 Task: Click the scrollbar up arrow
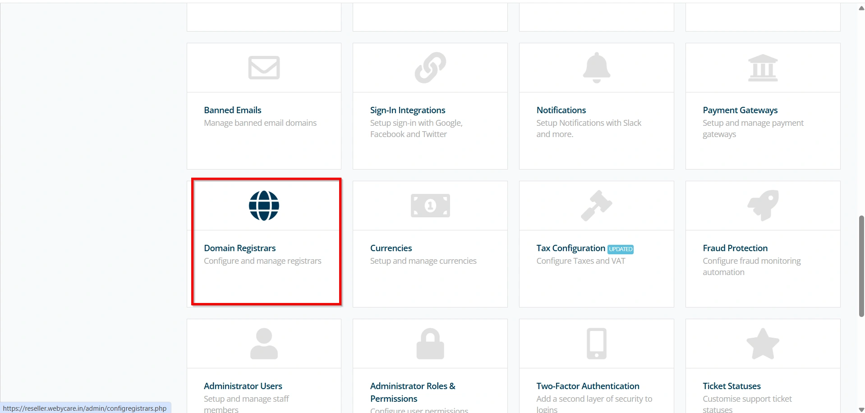[x=861, y=8]
